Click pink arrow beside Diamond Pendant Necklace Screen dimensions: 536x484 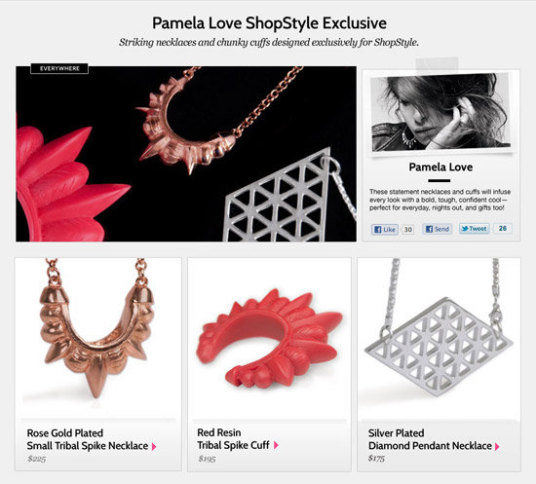497,446
